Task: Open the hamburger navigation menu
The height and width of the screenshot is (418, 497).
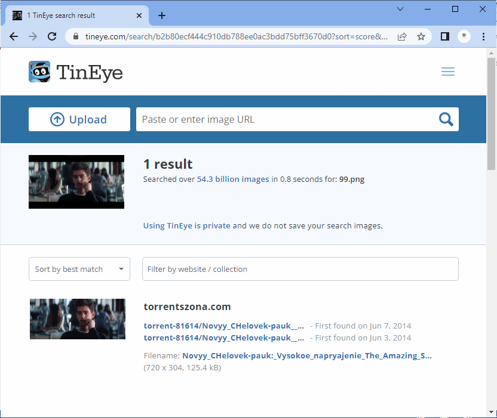Action: coord(447,72)
